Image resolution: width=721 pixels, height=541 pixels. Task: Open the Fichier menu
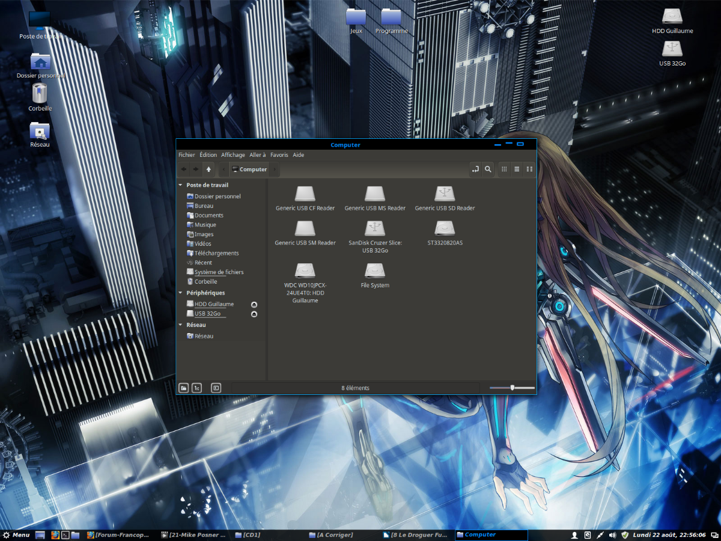(187, 155)
